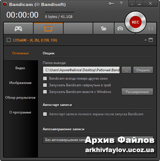The width and height of the screenshot is (160, 161).
Task: Open the Видео settings tab
Action: pos(20,68)
